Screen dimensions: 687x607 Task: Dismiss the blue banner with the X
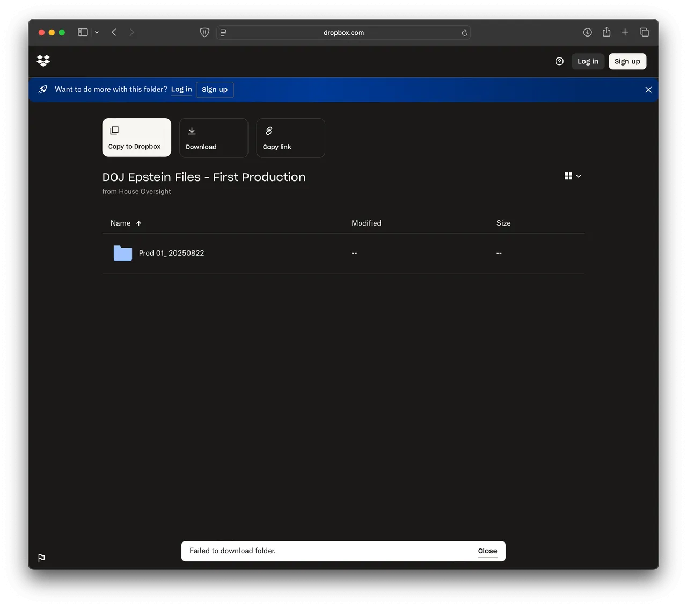point(648,90)
